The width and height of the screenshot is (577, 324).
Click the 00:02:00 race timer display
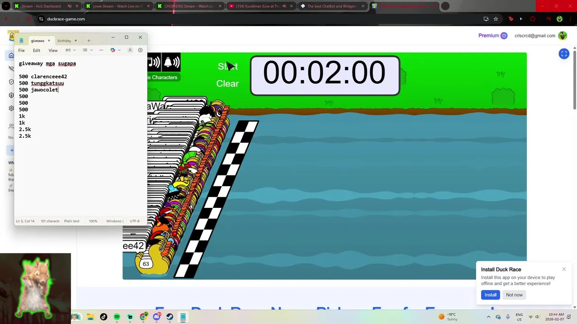coord(325,75)
